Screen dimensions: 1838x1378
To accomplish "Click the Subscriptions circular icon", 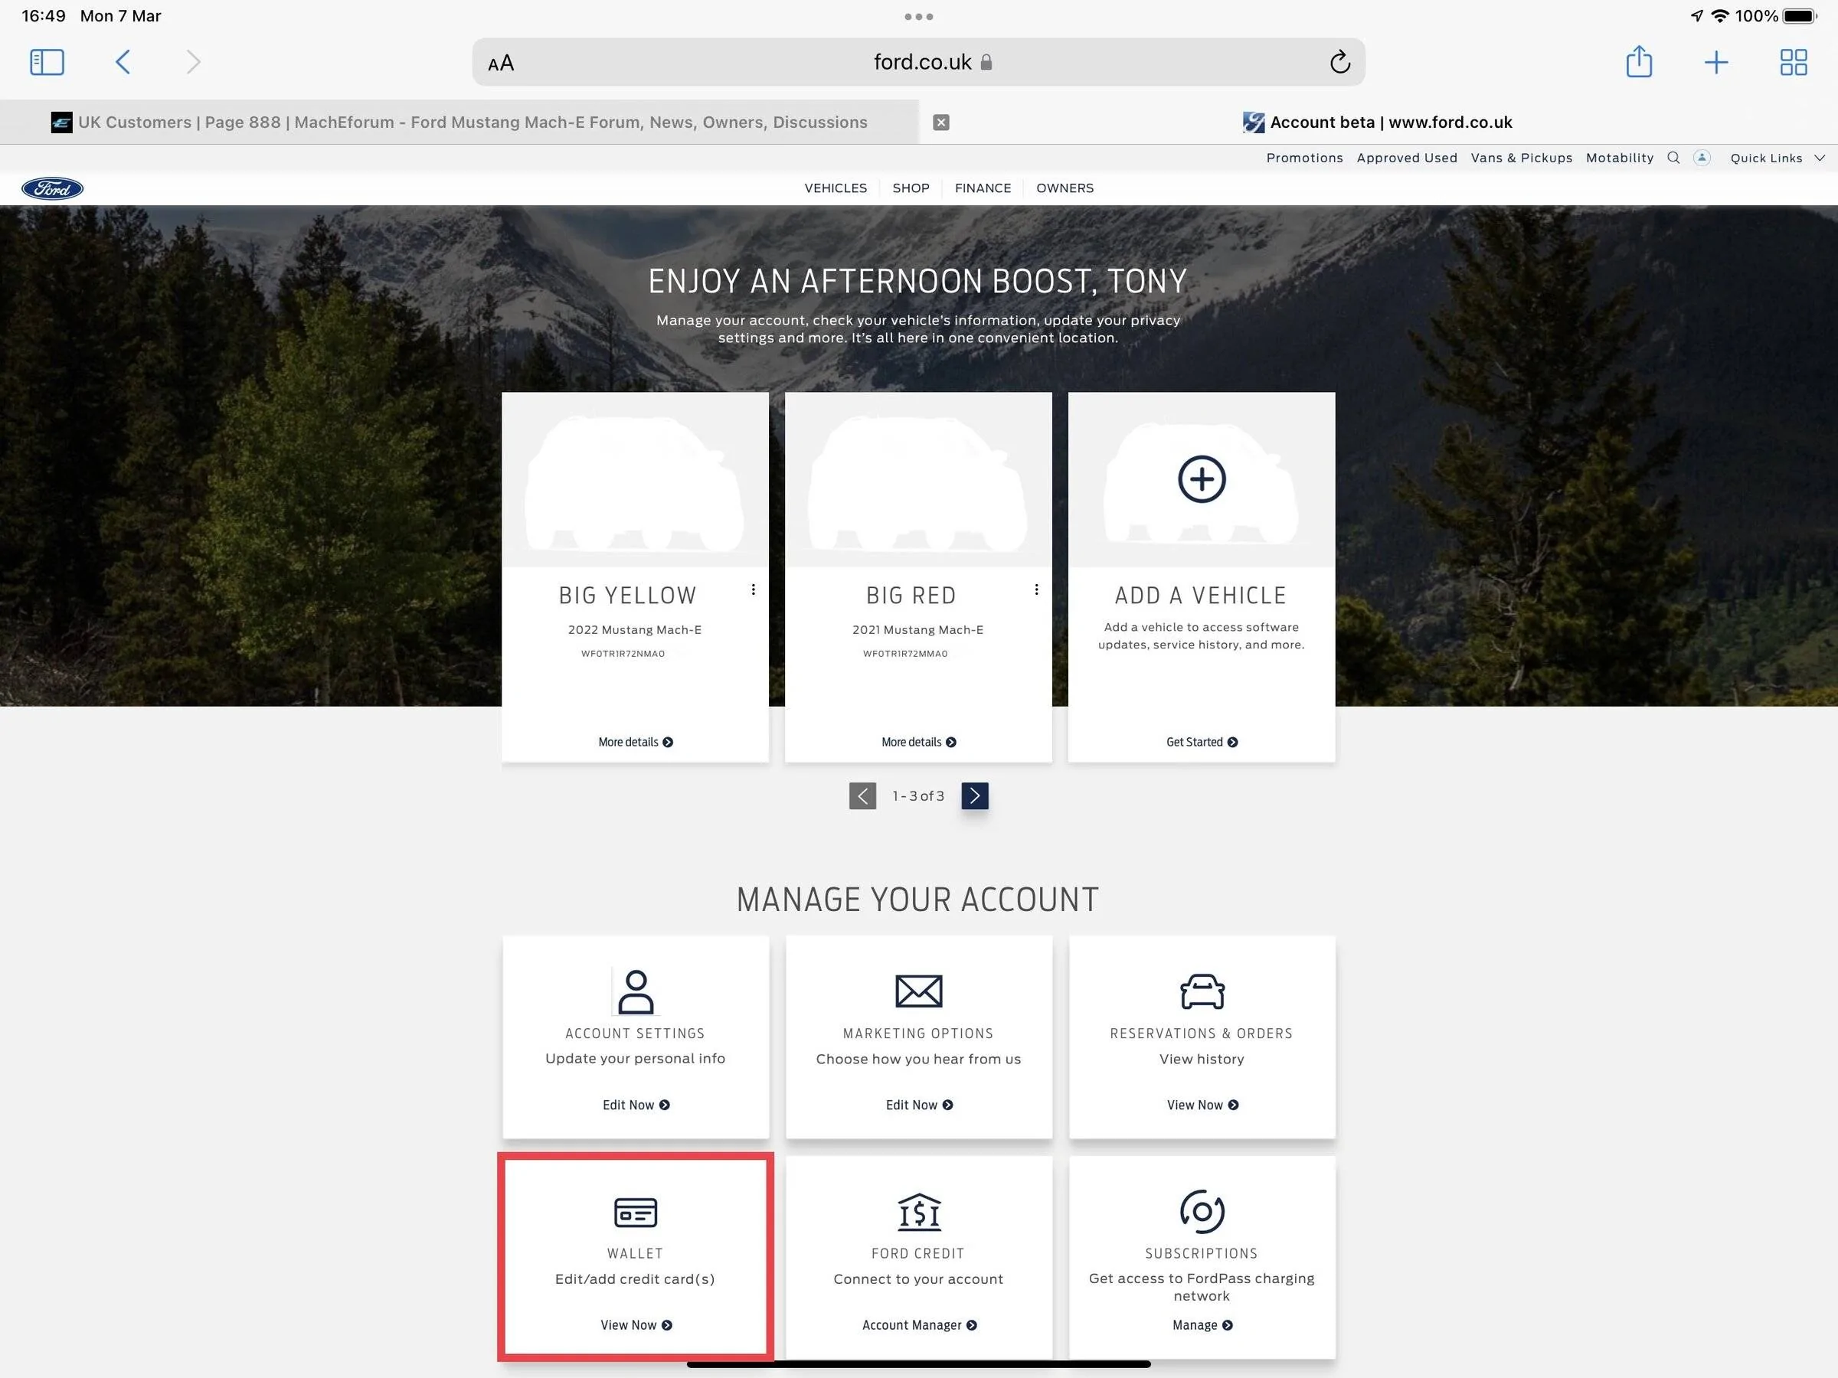I will tap(1202, 1212).
